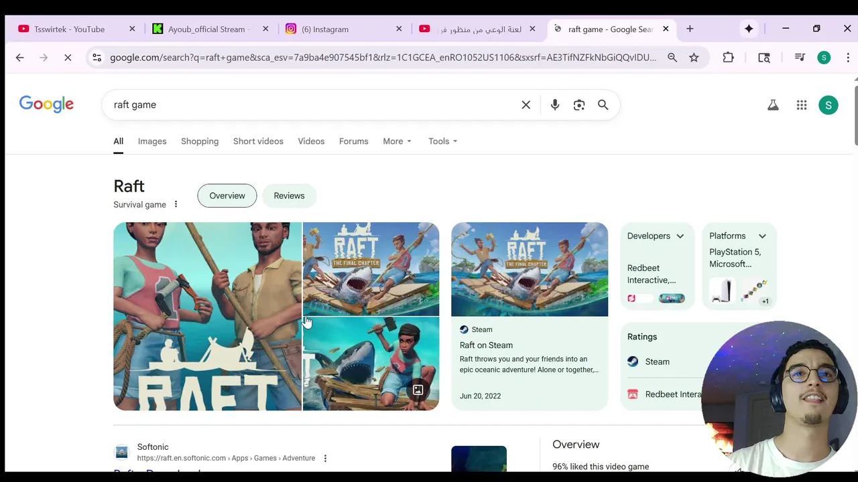Click the Steam ratings entry

point(657,361)
